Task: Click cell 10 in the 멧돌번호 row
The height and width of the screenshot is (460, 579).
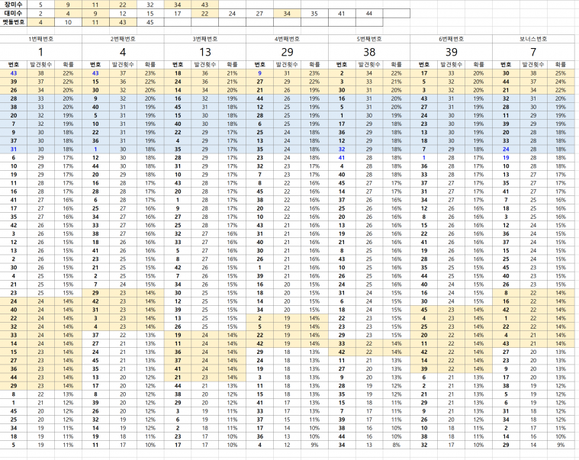Action: [x=68, y=22]
